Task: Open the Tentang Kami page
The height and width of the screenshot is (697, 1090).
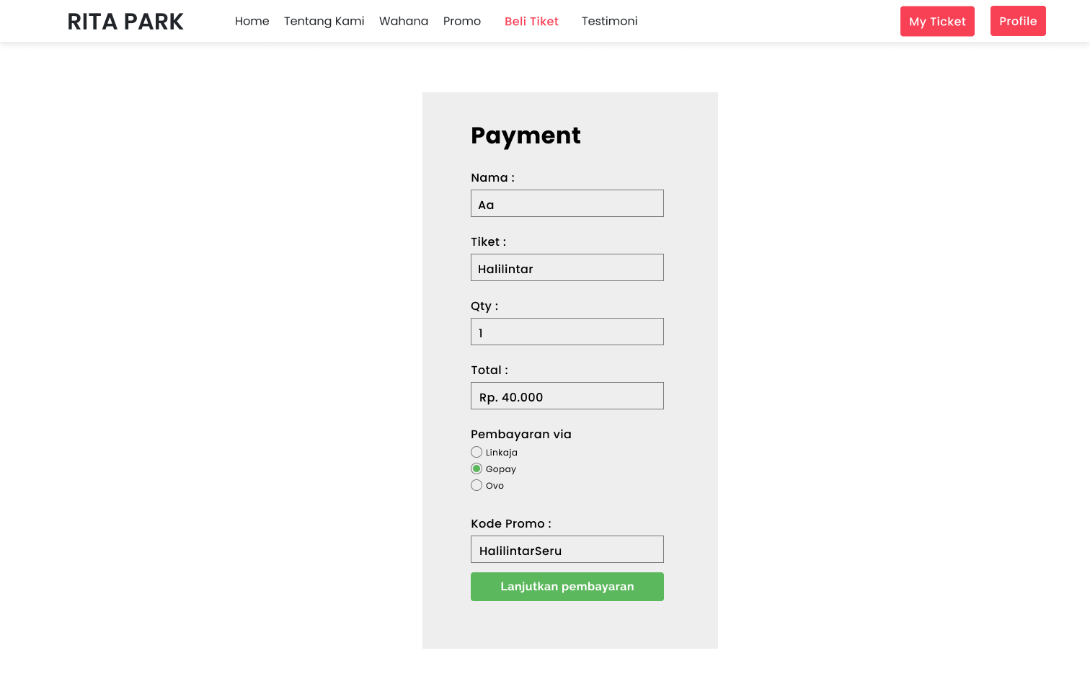Action: click(324, 21)
